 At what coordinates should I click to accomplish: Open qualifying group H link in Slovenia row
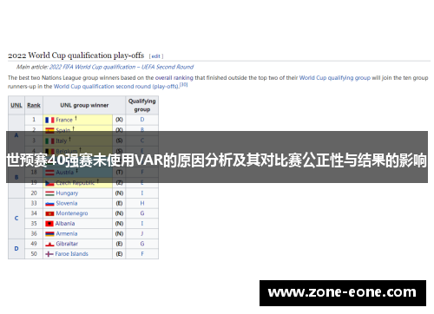point(142,203)
